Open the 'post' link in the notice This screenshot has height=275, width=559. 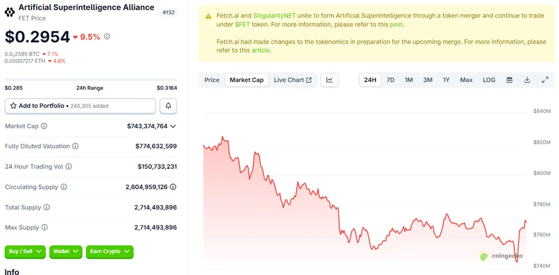click(397, 25)
